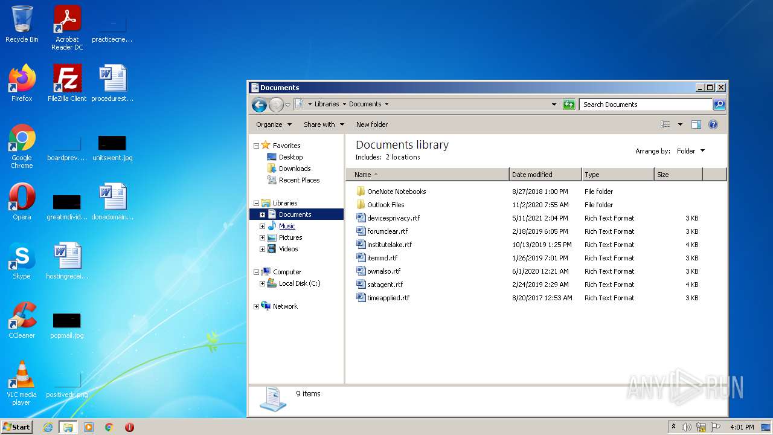Open the Share with dropdown menu
773x435 pixels.
pos(324,124)
